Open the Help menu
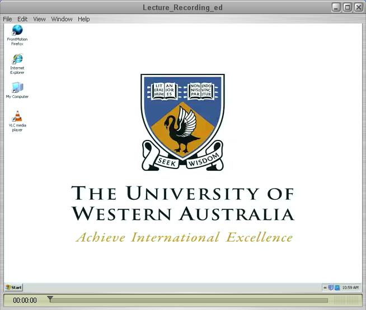Image resolution: width=366 pixels, height=310 pixels. tap(83, 19)
